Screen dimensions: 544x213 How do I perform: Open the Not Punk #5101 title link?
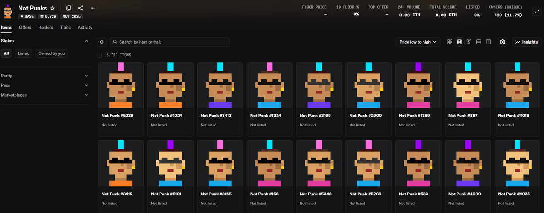(x=166, y=194)
